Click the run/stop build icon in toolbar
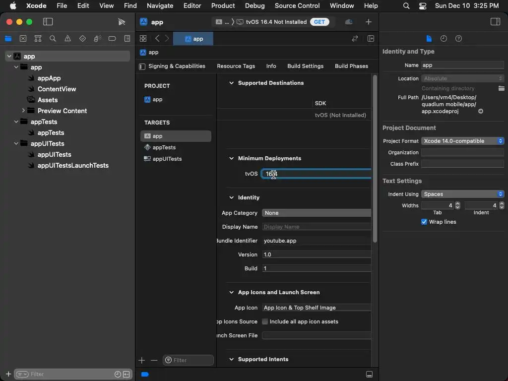508x381 pixels. coord(122,22)
